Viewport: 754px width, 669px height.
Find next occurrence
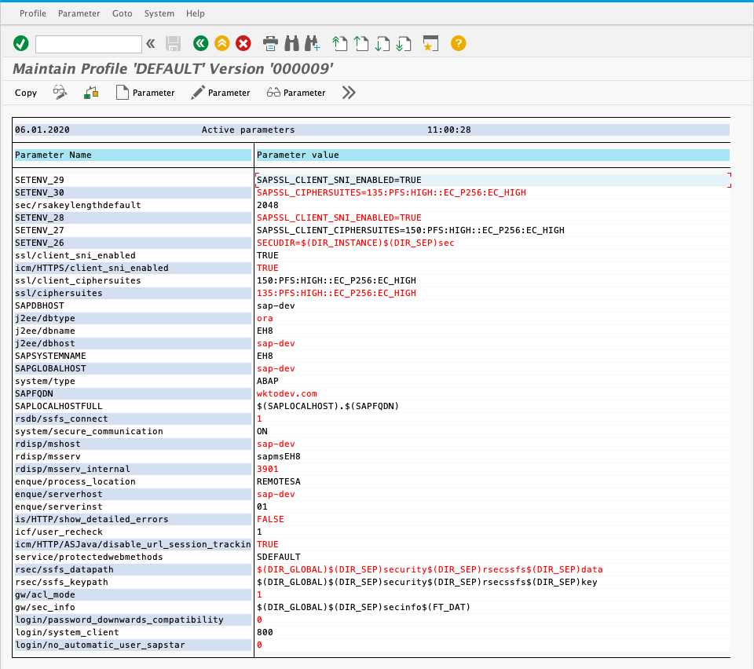[312, 43]
